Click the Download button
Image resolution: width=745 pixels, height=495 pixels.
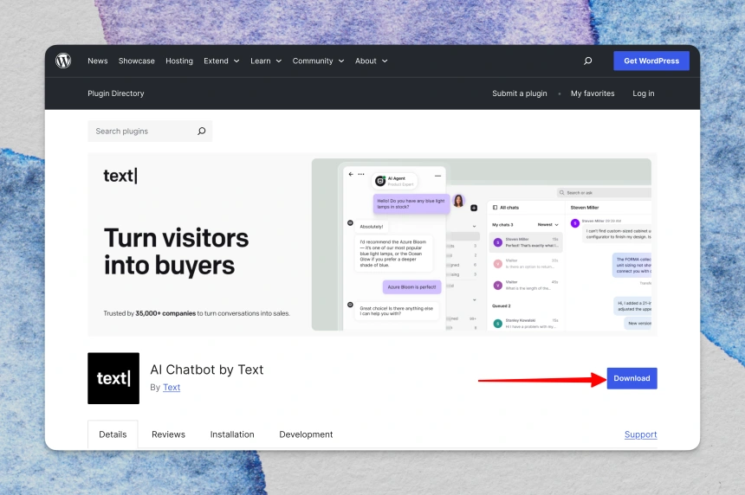tap(632, 378)
